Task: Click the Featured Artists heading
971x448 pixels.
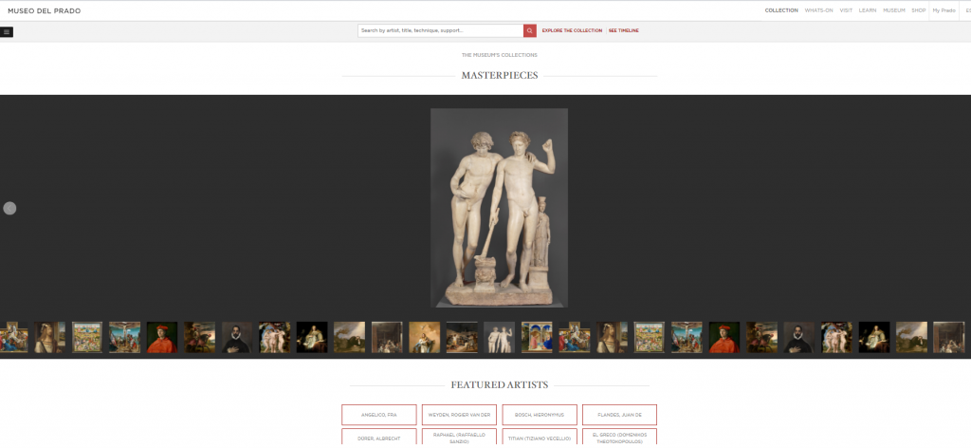Action: tap(499, 384)
